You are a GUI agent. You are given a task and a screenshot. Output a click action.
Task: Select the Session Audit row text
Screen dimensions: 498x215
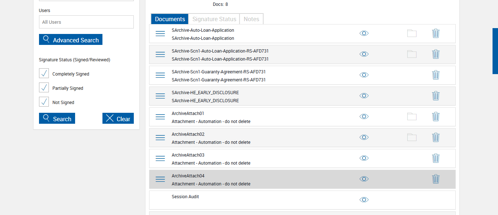pyautogui.click(x=185, y=197)
